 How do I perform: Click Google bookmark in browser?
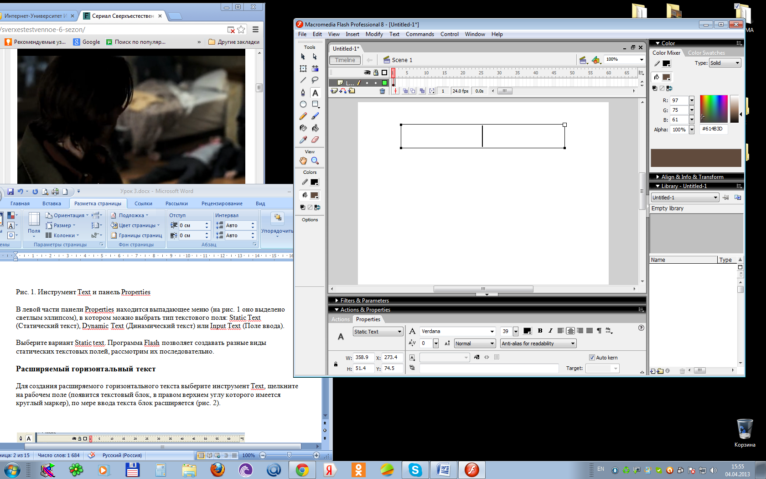tap(87, 42)
